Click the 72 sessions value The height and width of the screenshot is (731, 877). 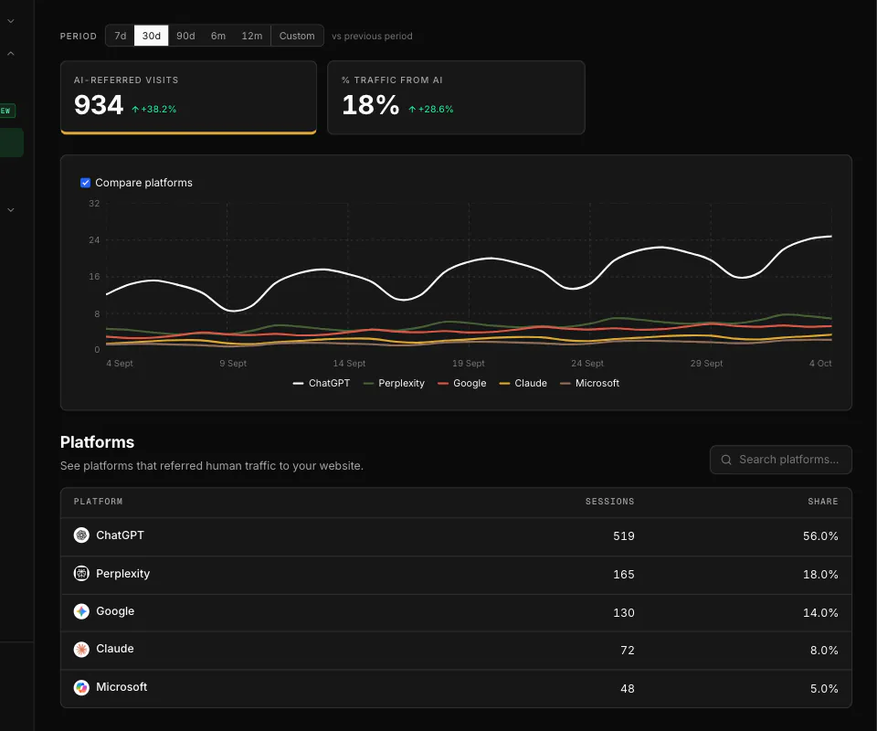[628, 650]
